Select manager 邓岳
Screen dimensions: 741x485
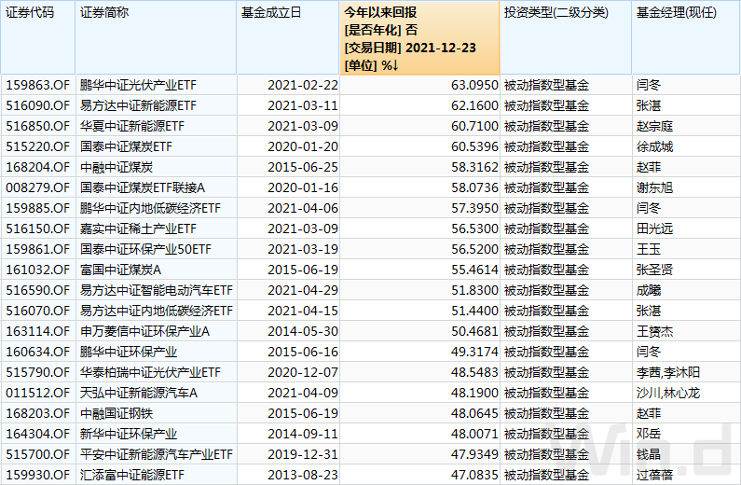(x=649, y=434)
